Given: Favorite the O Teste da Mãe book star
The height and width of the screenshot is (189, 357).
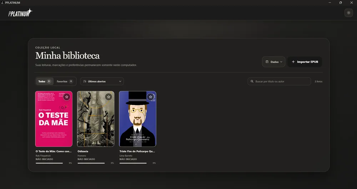Looking at the screenshot, I should tap(67, 97).
